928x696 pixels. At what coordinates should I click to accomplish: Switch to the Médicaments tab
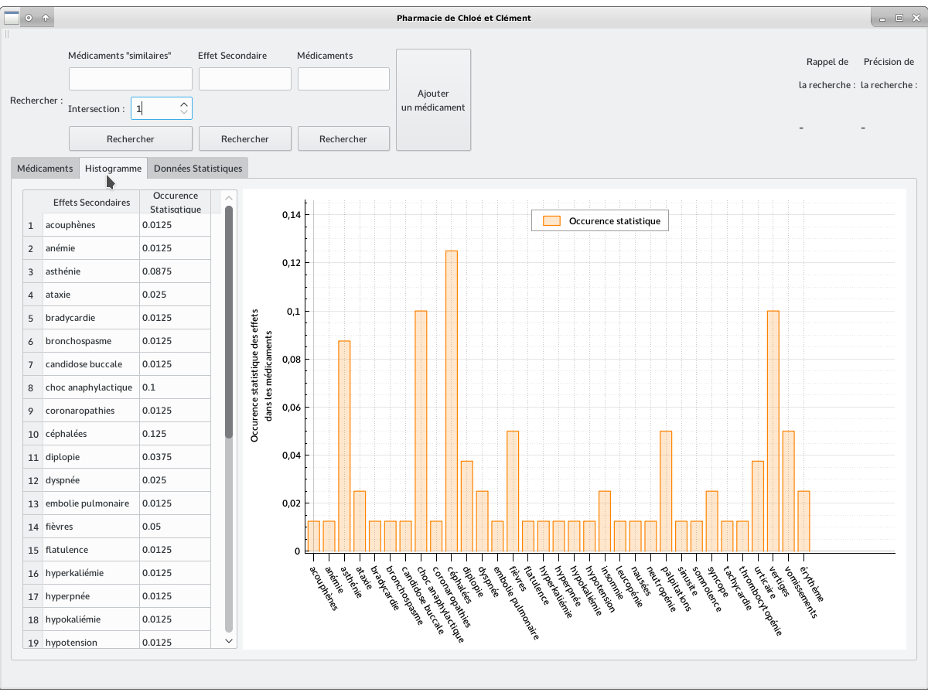45,169
